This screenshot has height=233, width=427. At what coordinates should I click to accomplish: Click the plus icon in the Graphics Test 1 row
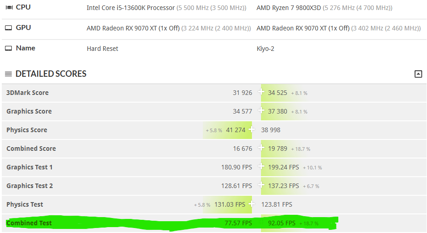[261, 167]
